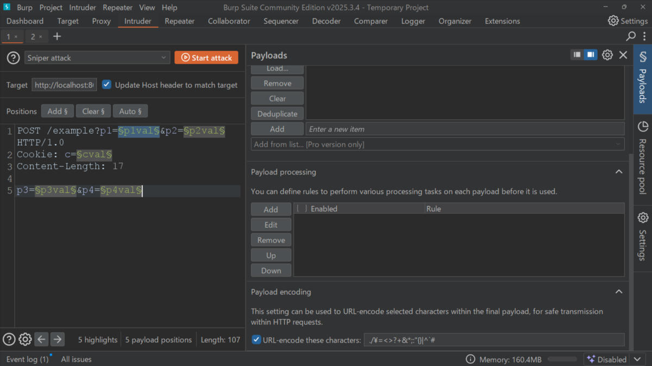Open editor settings gear at bottom
Screen dimensions: 652x366
(25, 339)
